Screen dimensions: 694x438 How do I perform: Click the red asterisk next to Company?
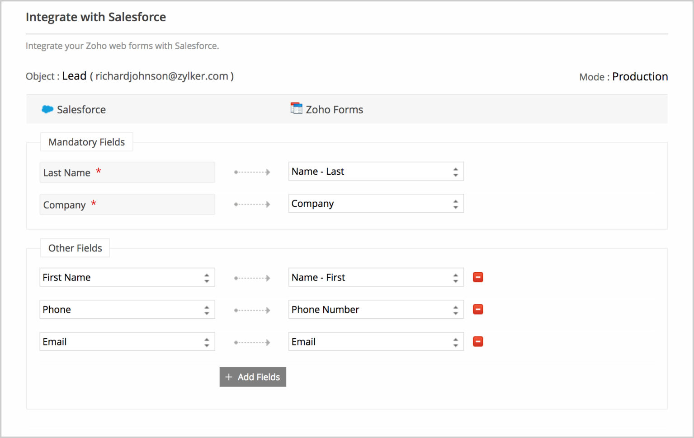click(x=93, y=203)
